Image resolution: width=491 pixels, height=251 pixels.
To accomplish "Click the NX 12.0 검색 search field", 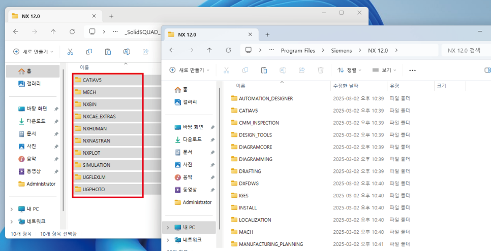I will (x=466, y=50).
